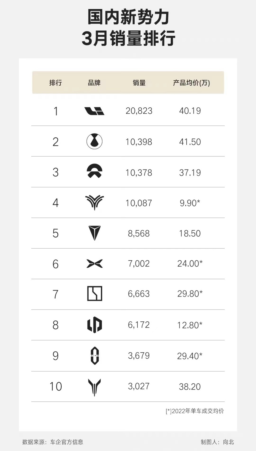Click the Li Auto logo in rank 1
Screen dimensions: 256x451
pyautogui.click(x=94, y=111)
